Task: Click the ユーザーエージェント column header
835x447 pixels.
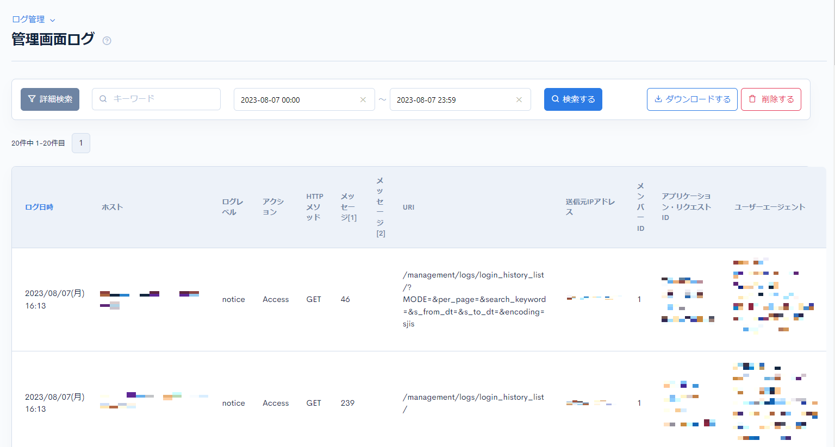Action: pyautogui.click(x=770, y=207)
